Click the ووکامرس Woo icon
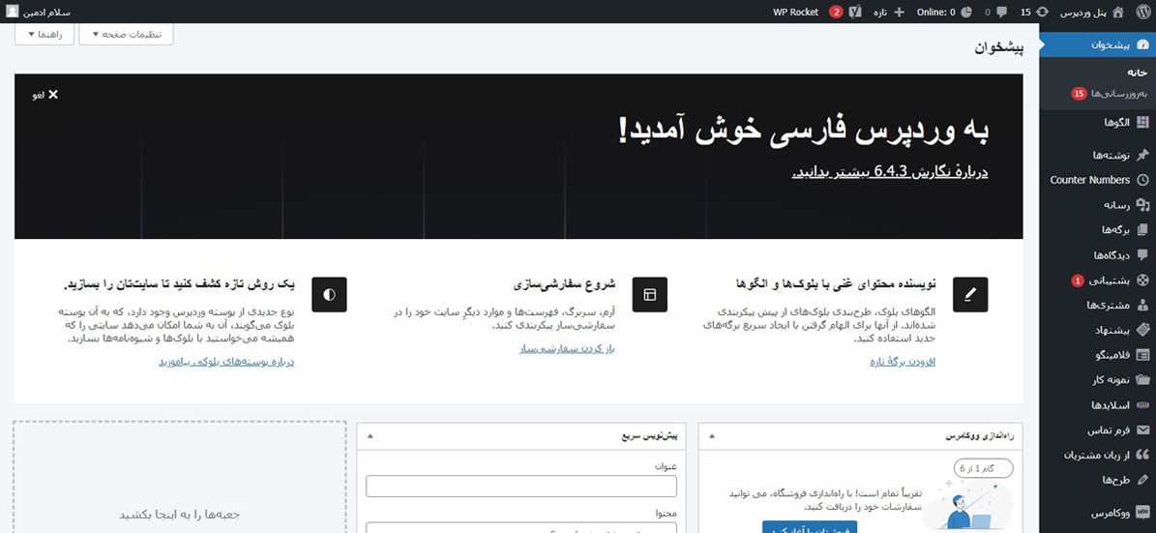The width and height of the screenshot is (1156, 533). [x=1142, y=513]
